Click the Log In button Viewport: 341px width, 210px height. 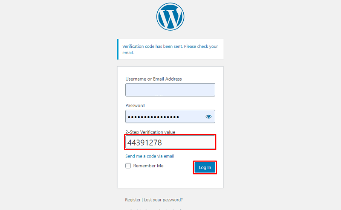click(x=205, y=167)
